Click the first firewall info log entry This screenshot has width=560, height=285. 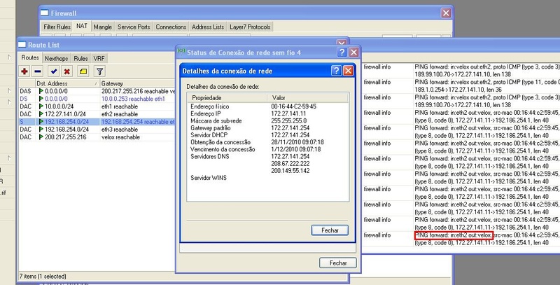[461, 70]
